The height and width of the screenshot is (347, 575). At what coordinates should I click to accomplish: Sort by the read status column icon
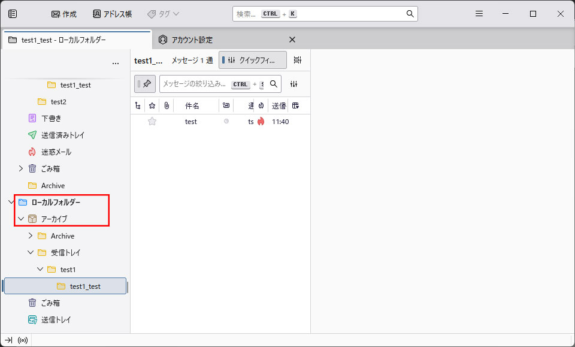(x=226, y=105)
